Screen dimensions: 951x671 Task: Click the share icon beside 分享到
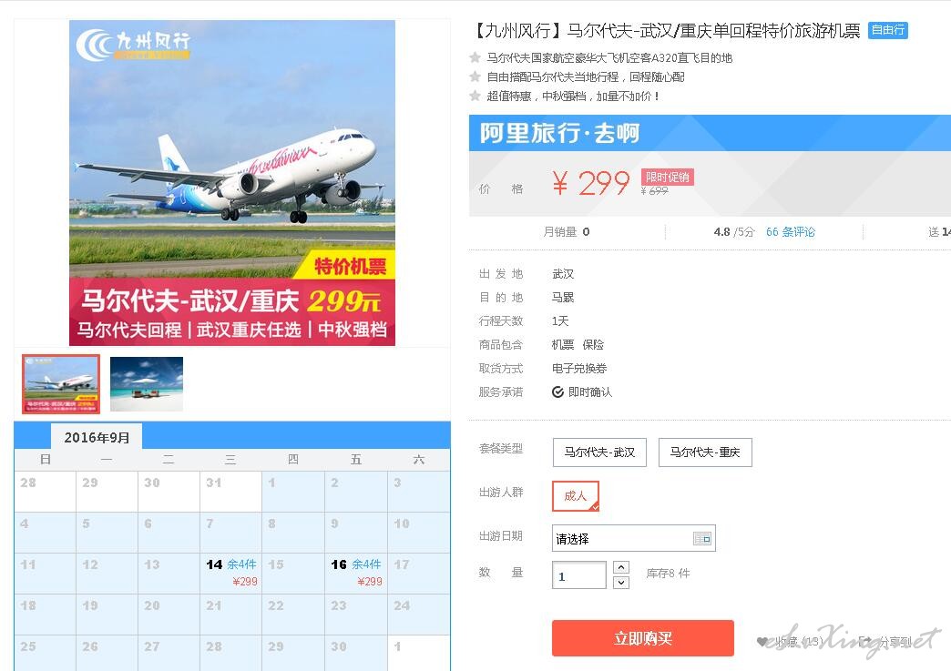tap(865, 641)
